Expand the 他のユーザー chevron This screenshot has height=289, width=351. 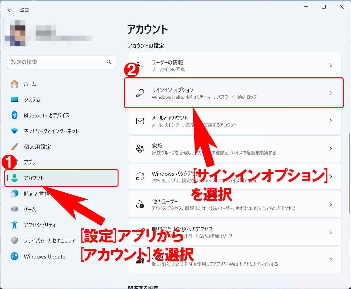point(331,204)
